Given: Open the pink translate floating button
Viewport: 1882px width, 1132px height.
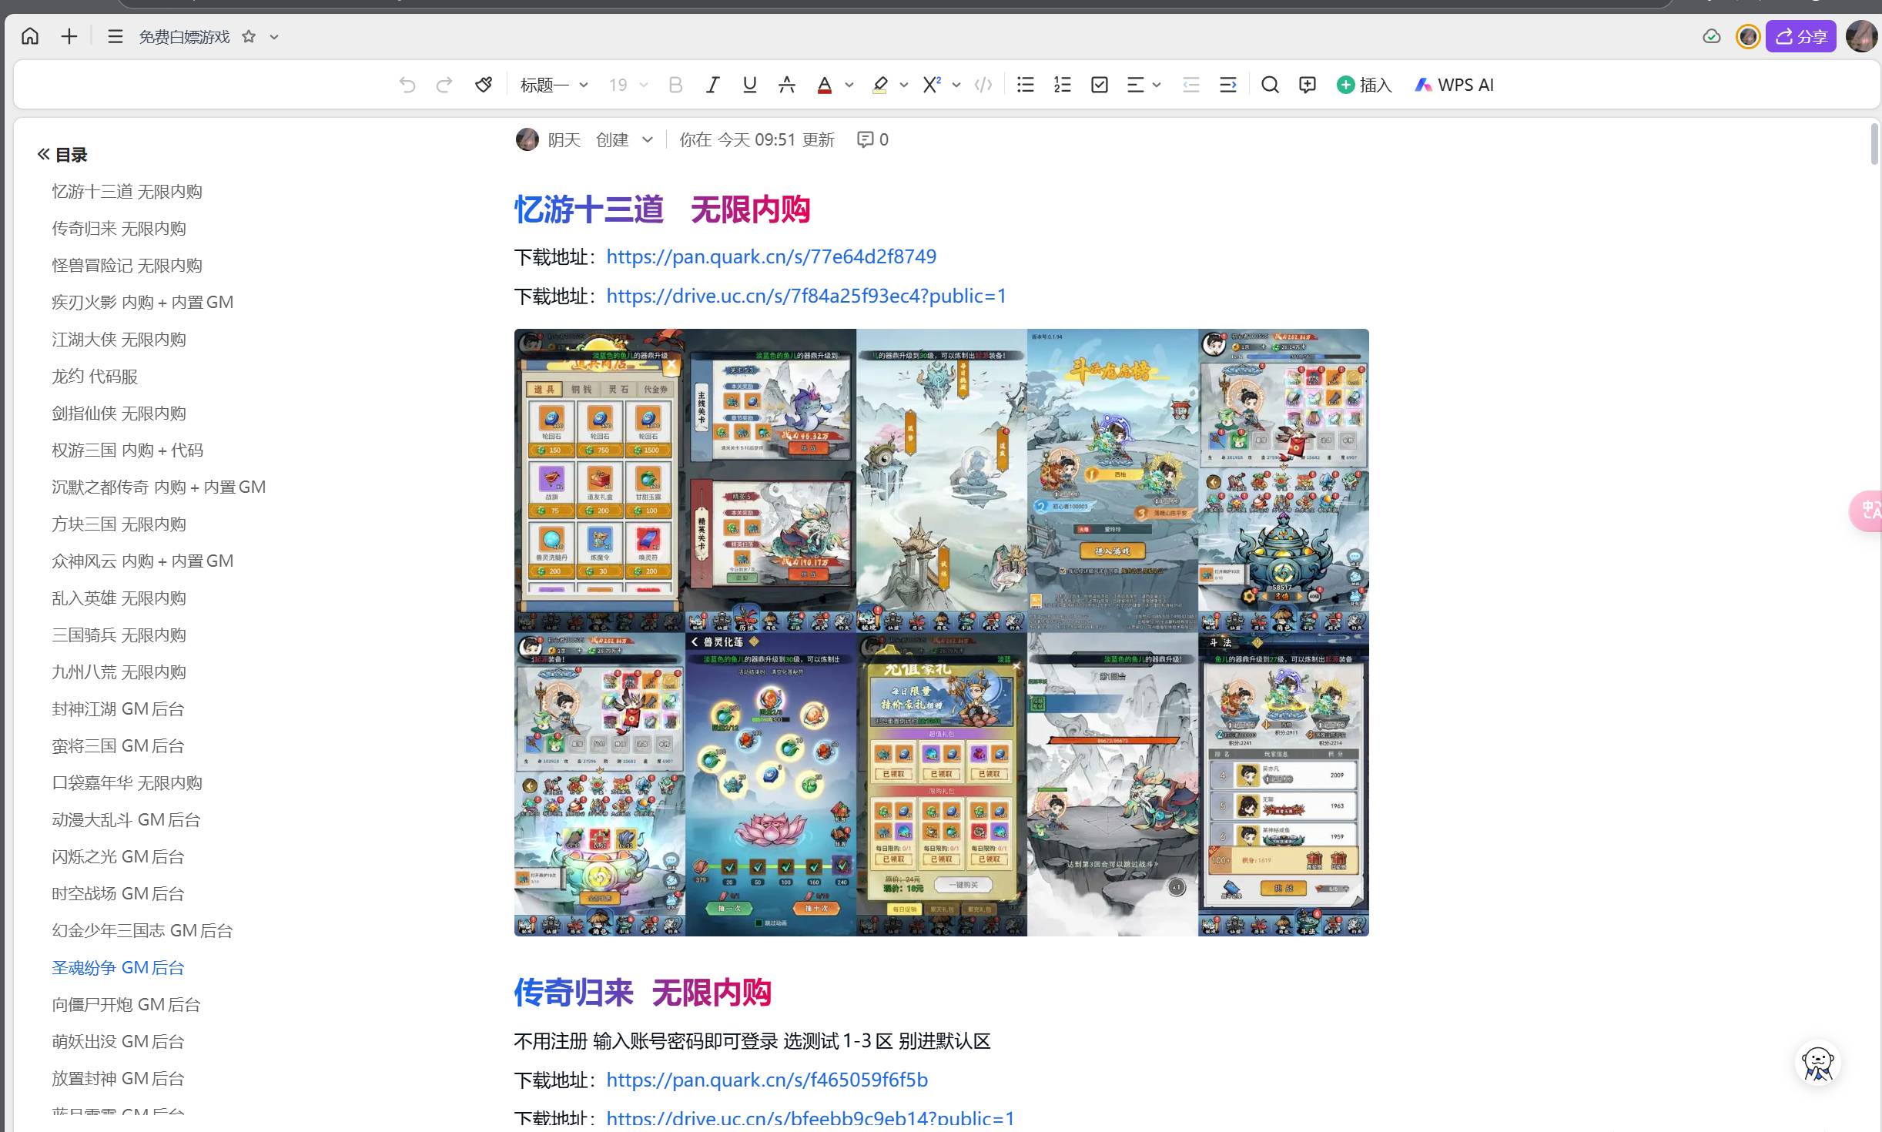Looking at the screenshot, I should point(1867,511).
